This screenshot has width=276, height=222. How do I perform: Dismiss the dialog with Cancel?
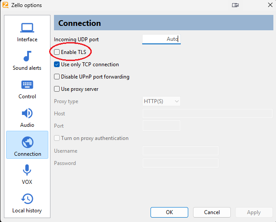click(x=212, y=212)
